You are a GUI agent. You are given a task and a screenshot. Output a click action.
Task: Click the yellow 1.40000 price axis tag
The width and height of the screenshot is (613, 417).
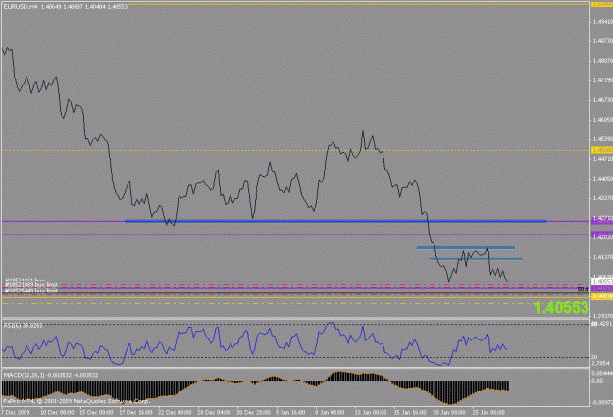(x=602, y=297)
